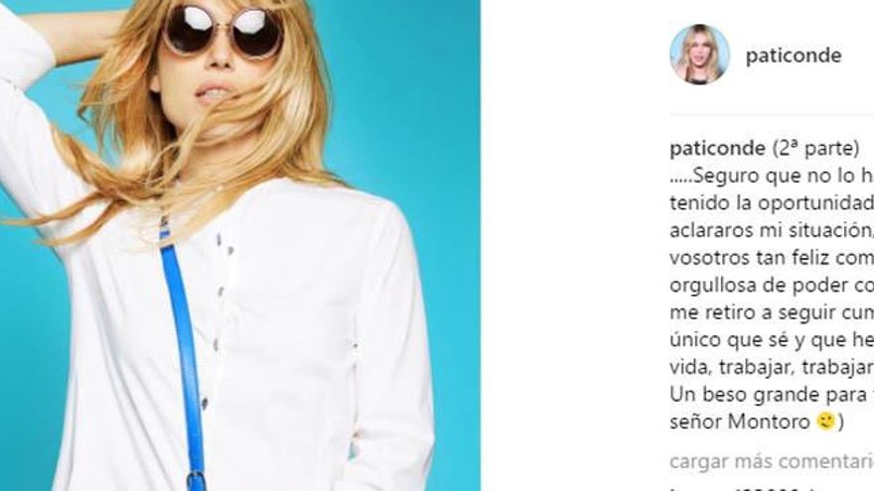Load more comments via 'cargar más comentarios'
Viewport: 874px width, 491px height.
coord(772,461)
